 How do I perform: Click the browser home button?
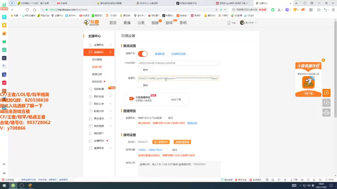35,10
